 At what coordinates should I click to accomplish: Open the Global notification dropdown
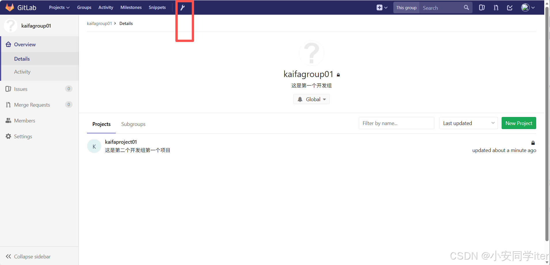(312, 99)
